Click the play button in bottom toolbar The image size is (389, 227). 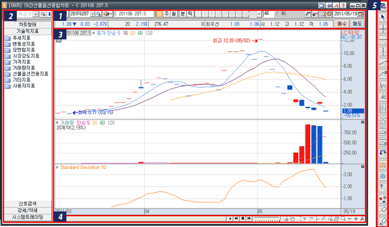230,219
